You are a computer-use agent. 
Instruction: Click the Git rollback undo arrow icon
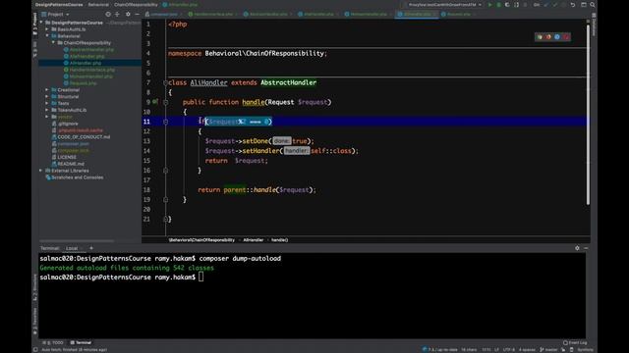(573, 5)
